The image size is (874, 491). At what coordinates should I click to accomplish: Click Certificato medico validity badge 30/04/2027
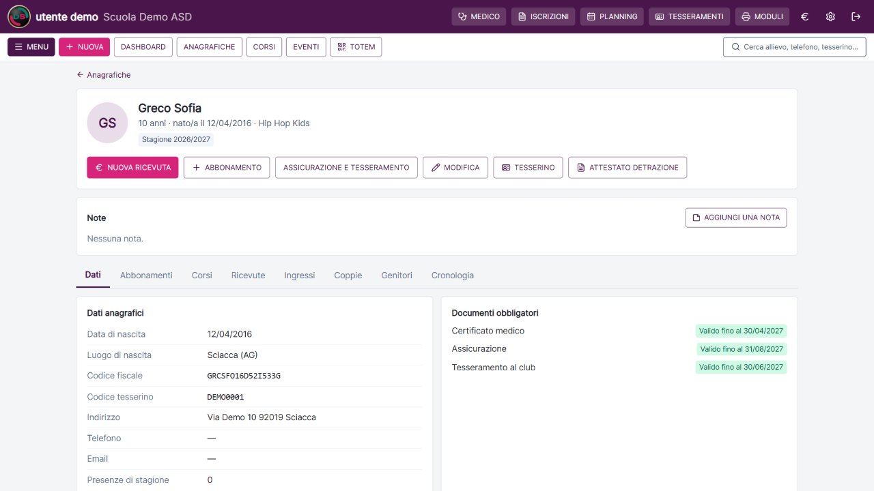742,331
